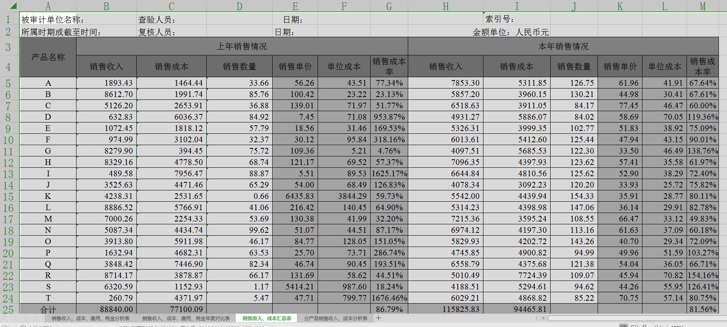This screenshot has height=327, width=727.
Task: Select the total cell 115825.83
Action: (445, 309)
